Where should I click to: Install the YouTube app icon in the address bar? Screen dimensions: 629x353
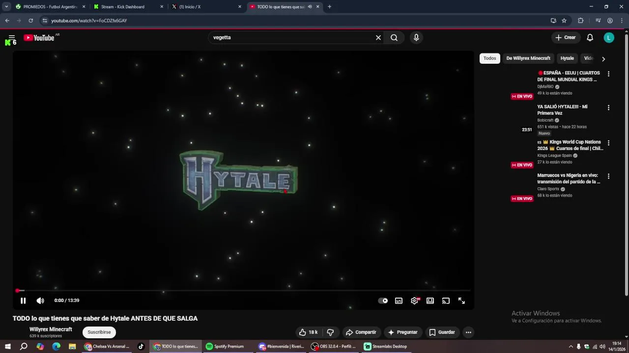pos(553,21)
